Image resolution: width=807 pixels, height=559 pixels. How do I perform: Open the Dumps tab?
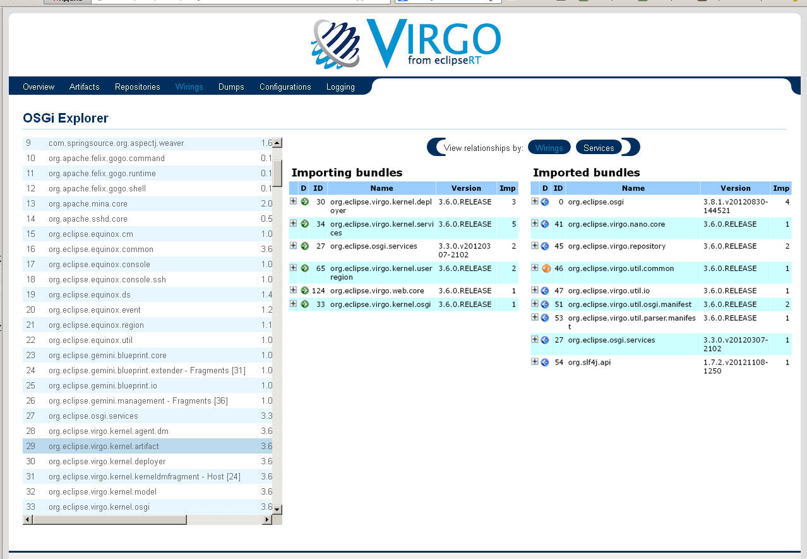(231, 87)
